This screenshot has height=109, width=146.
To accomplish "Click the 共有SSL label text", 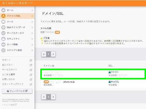I will click(115, 82).
